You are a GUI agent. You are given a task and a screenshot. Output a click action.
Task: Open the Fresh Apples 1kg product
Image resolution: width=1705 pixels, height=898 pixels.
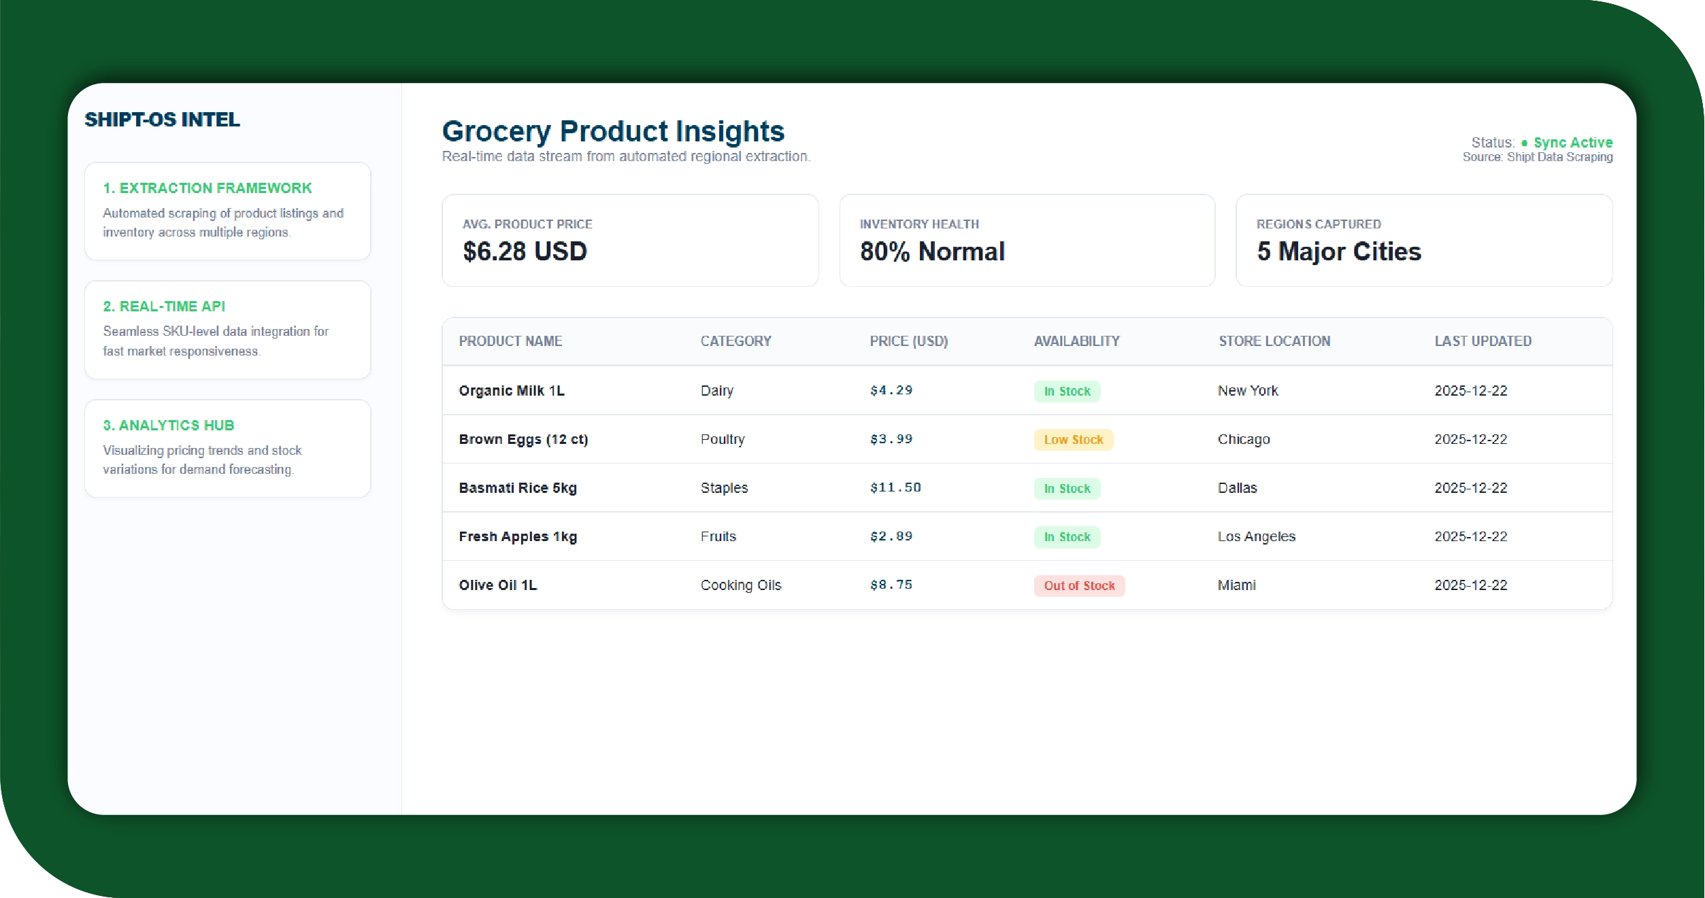point(517,537)
